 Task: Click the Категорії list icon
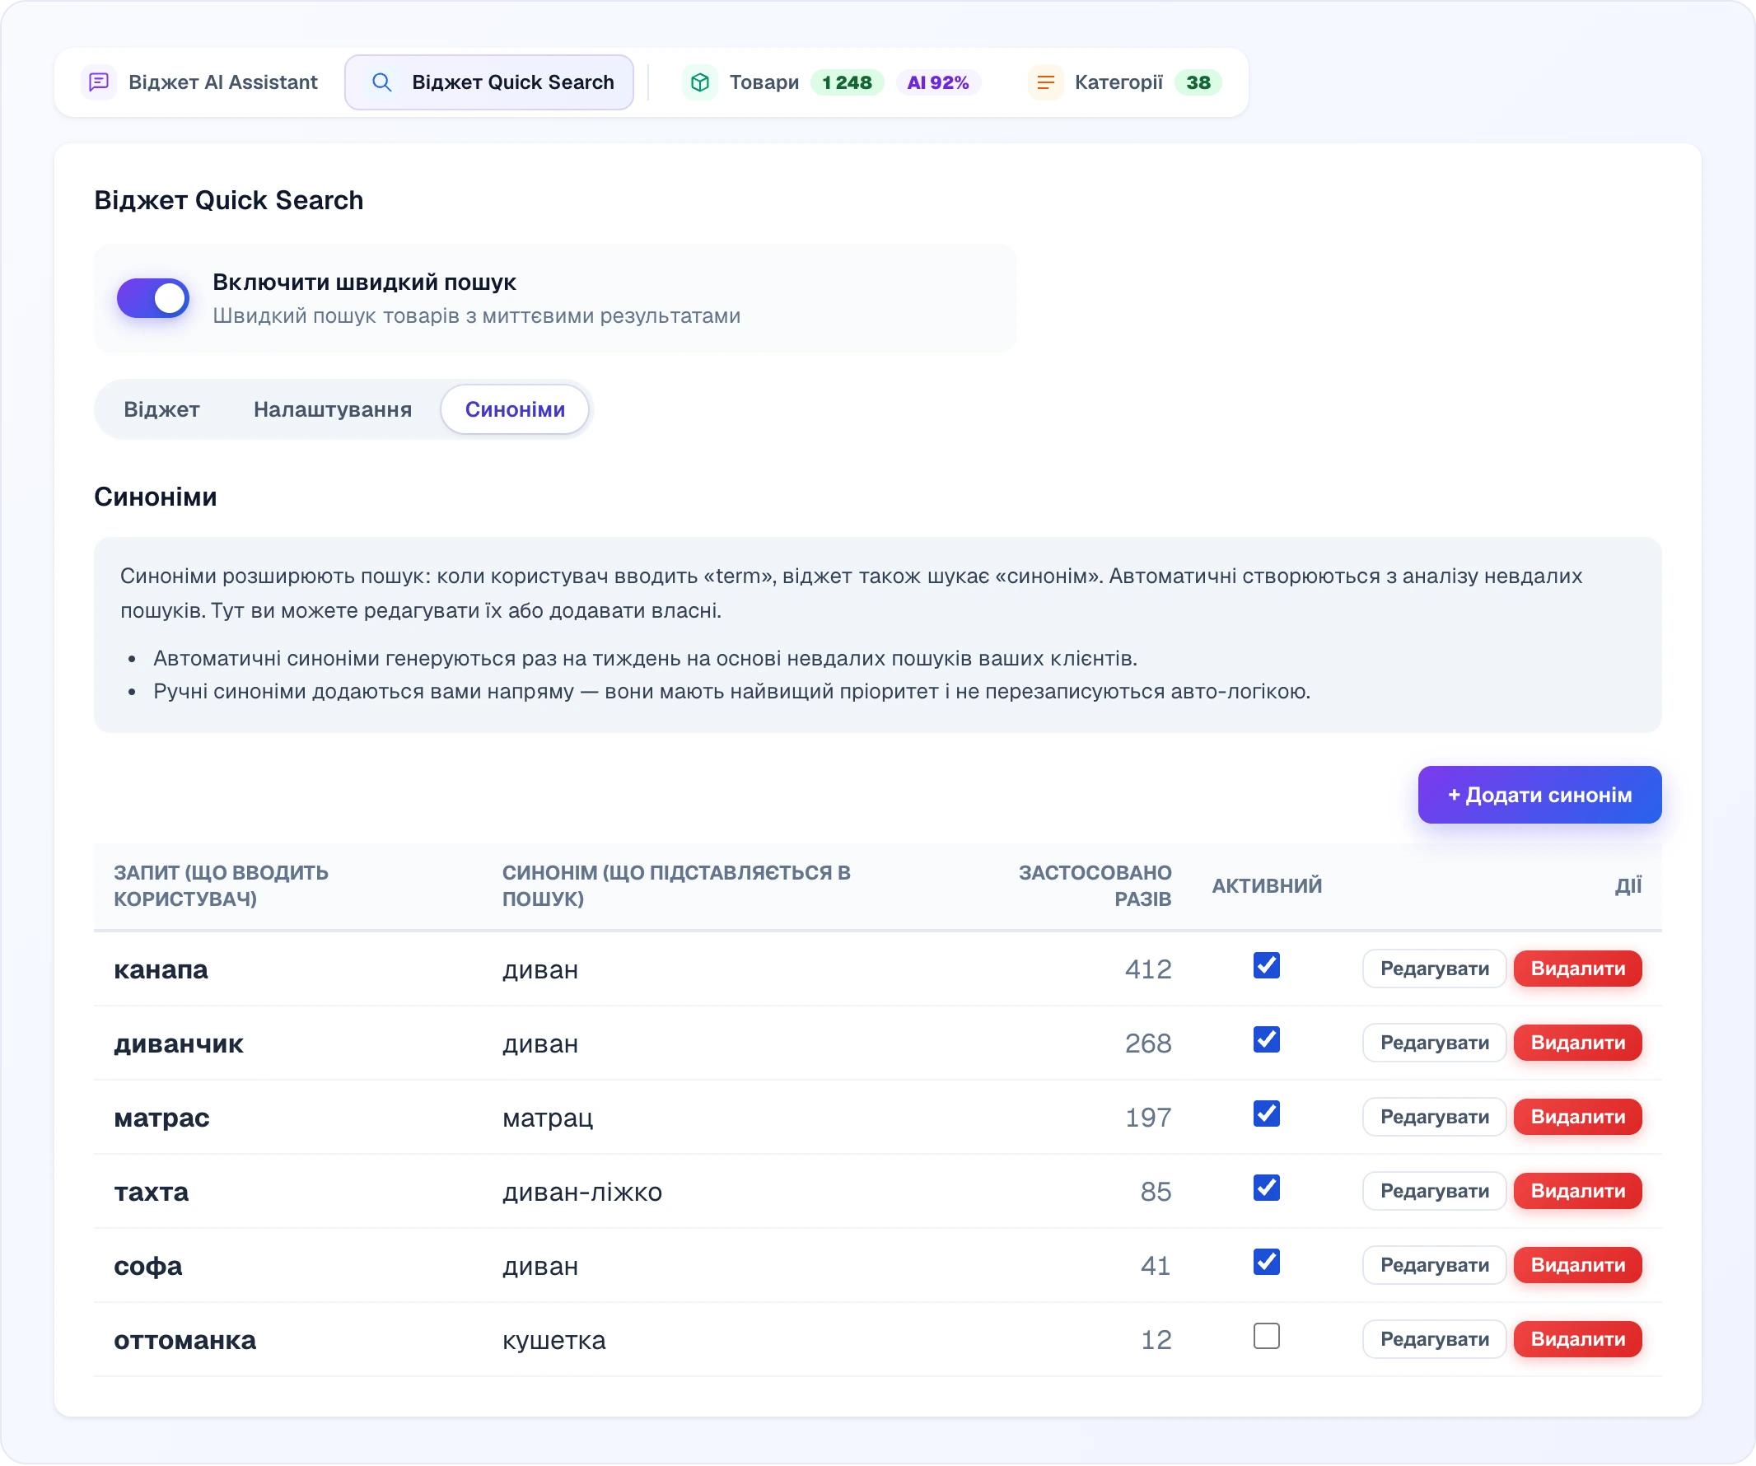coord(1045,82)
